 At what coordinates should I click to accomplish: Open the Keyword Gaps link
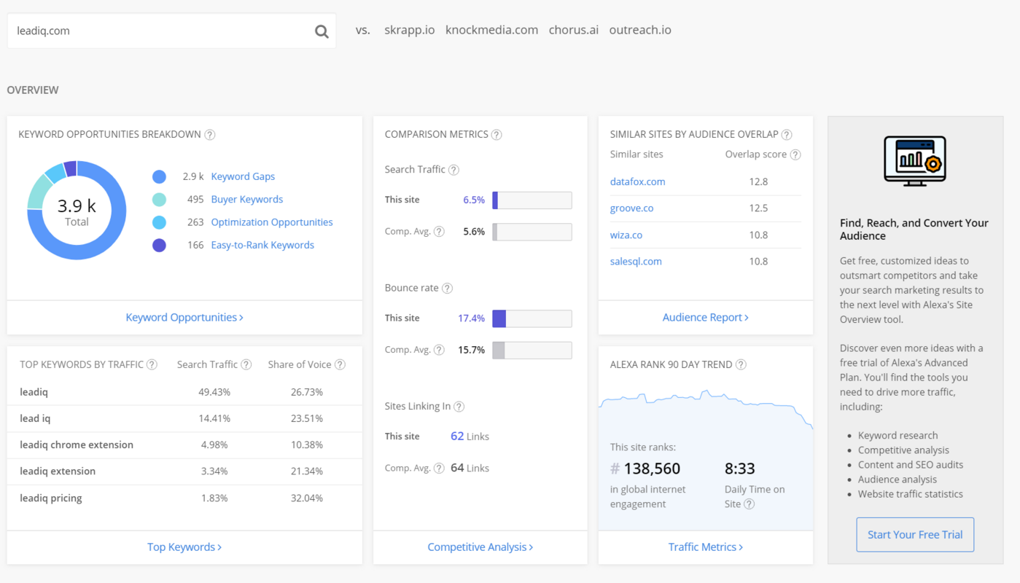[x=243, y=176]
